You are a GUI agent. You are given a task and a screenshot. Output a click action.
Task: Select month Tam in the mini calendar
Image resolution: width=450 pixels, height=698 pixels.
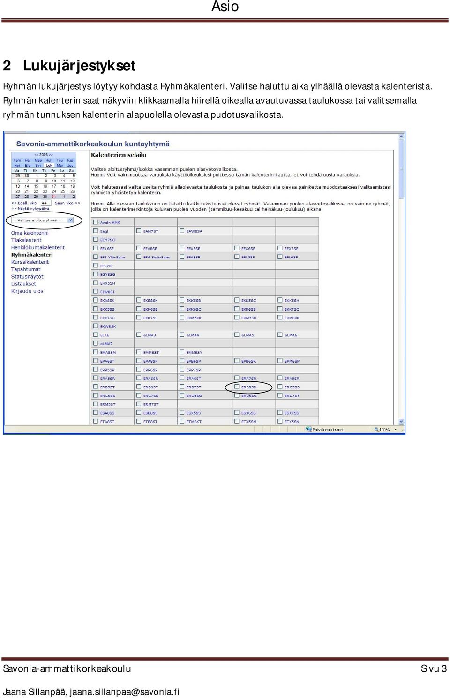(x=17, y=160)
